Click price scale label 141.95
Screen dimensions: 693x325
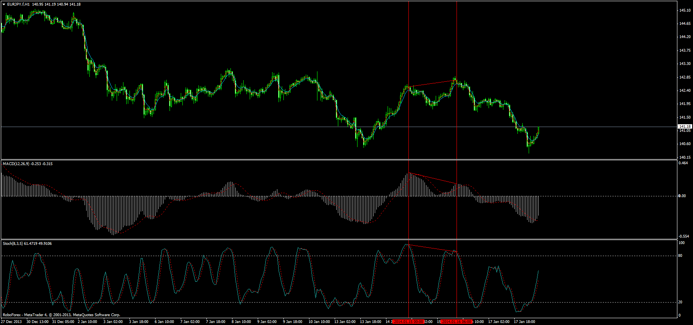(x=685, y=104)
